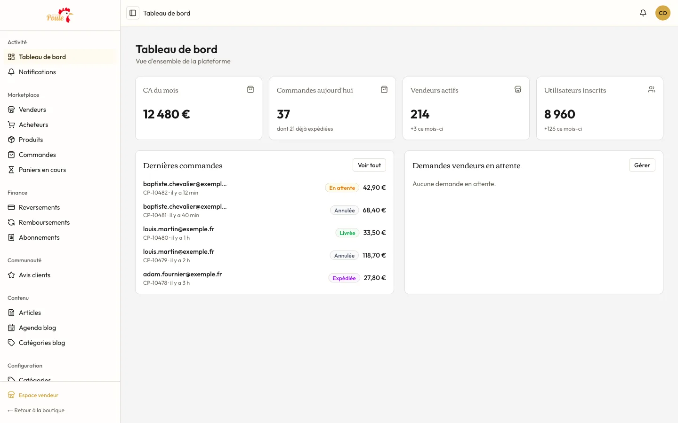Click the Annulée badge on the 68,40 € order
Screen dimensions: 678x423
pyautogui.click(x=345, y=210)
